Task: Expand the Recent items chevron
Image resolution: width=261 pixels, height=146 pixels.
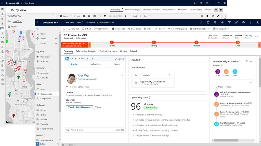Action: (x=56, y=39)
